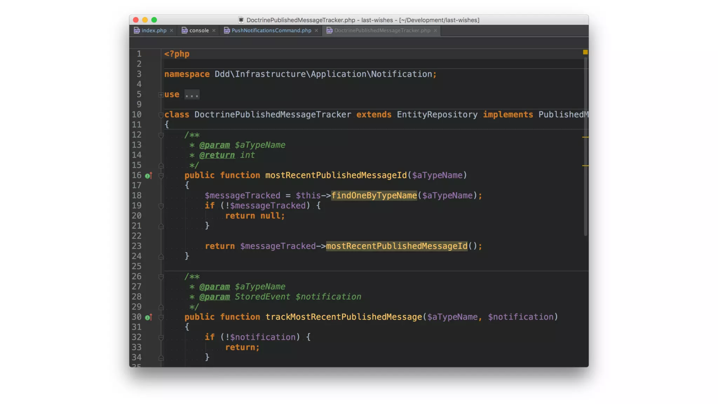Image resolution: width=718 pixels, height=404 pixels.
Task: Close the console tab
Action: (x=214, y=31)
